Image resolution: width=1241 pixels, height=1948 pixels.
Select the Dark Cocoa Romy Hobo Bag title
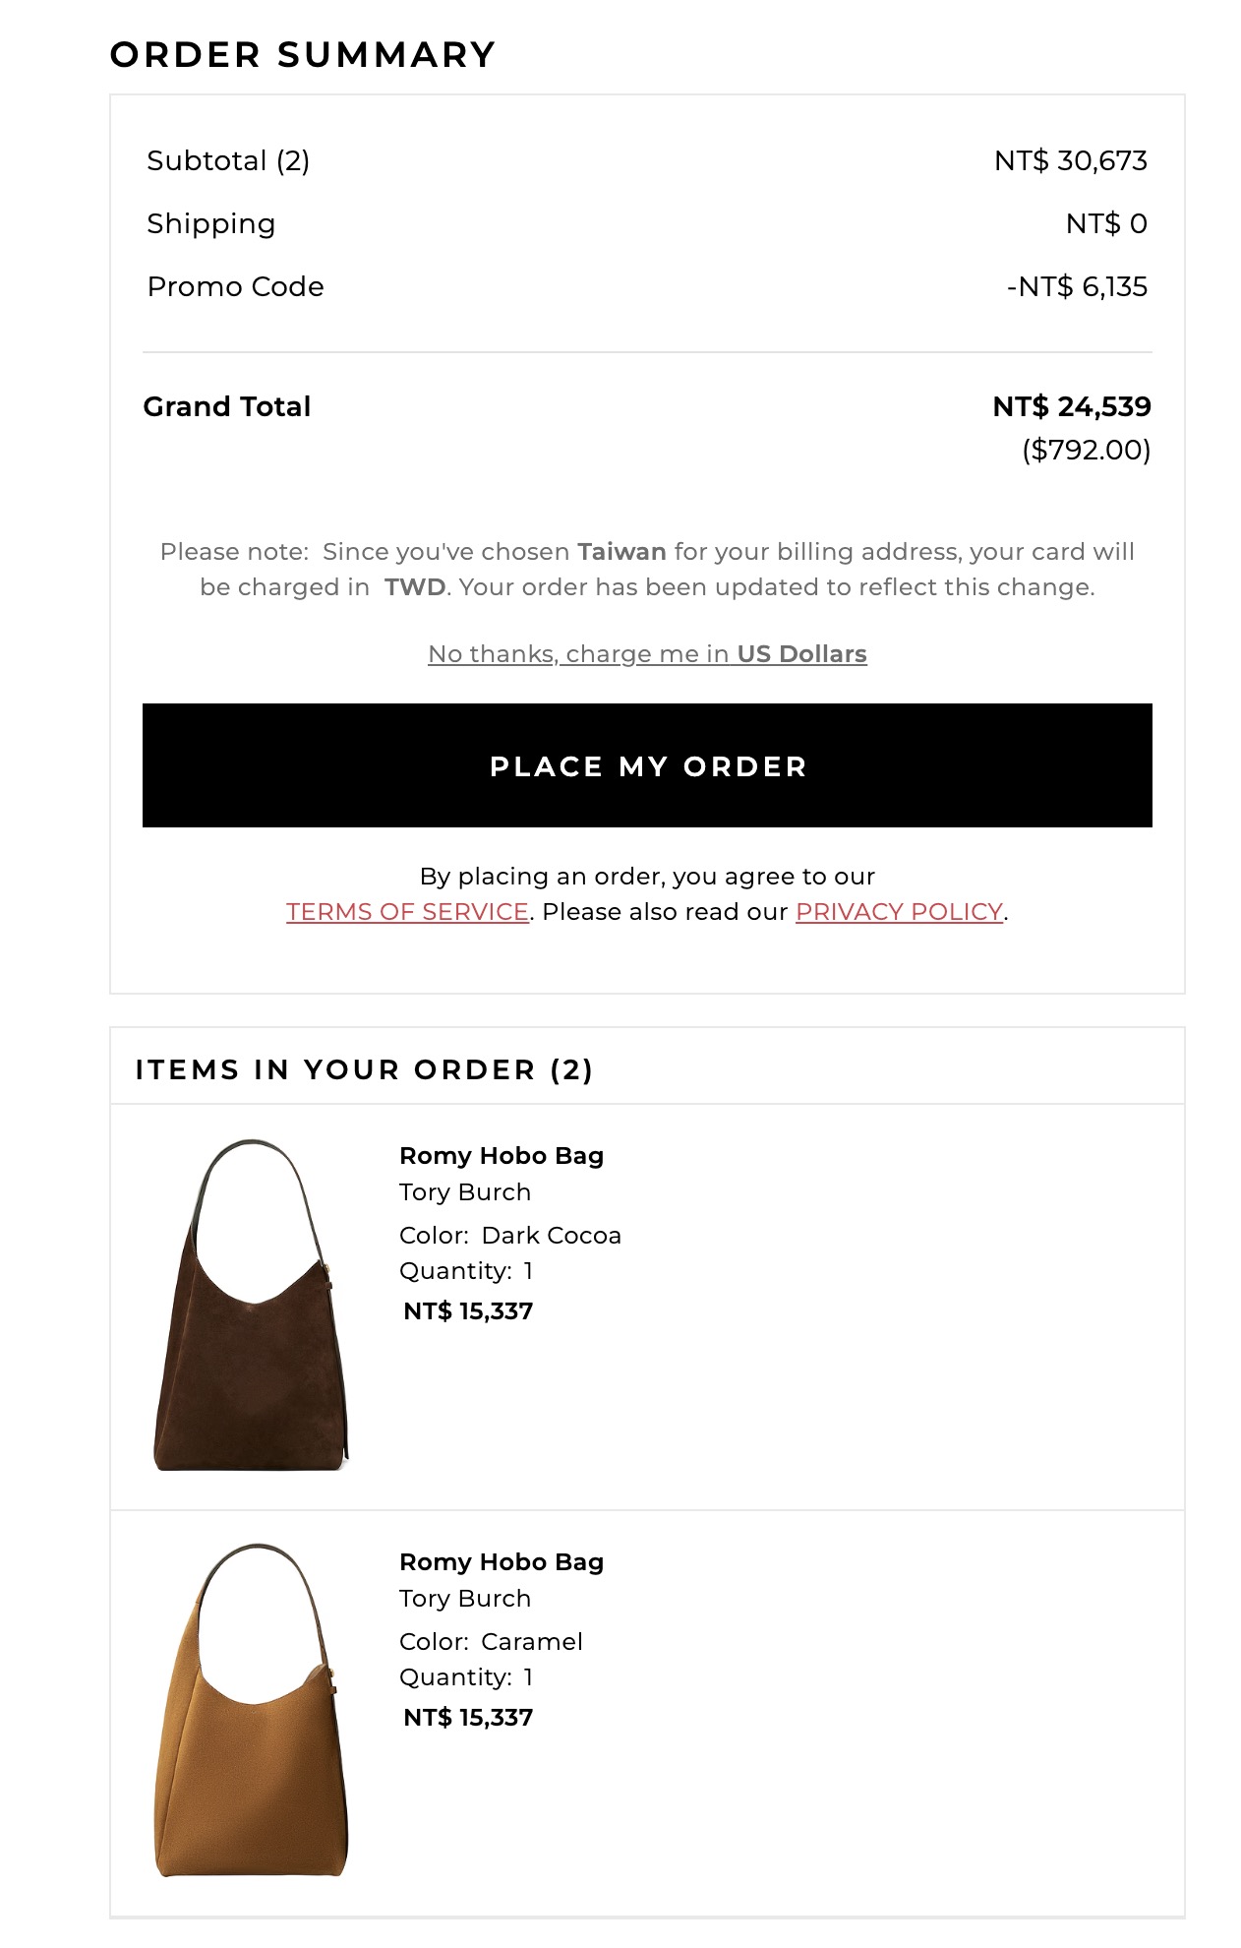point(502,1156)
